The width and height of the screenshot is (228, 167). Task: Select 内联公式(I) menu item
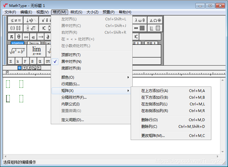(91, 104)
